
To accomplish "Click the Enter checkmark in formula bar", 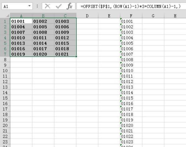I will (59, 6).
